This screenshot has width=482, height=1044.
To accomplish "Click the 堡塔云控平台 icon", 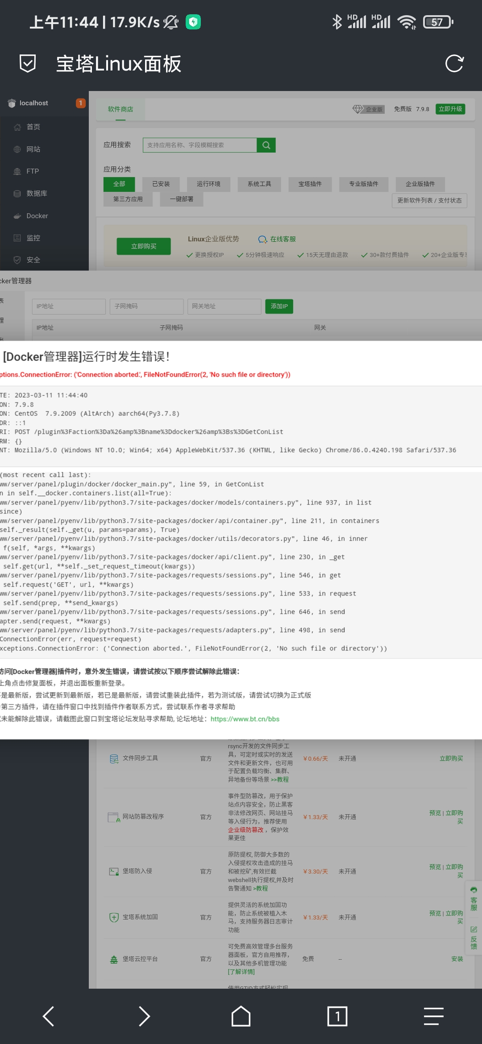I will 114,959.
